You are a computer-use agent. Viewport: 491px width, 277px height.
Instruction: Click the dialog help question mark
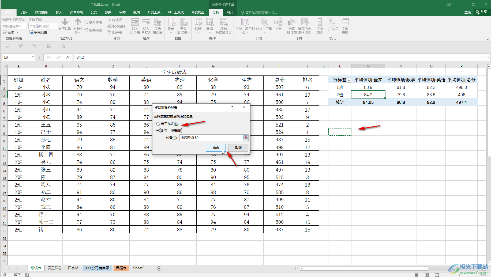point(232,107)
